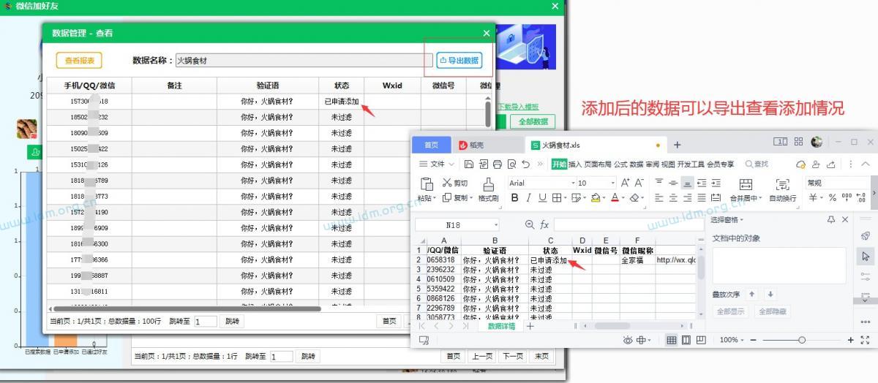The width and height of the screenshot is (878, 383).
Task: Toggle Bold formatting in WPS
Action: 515,197
